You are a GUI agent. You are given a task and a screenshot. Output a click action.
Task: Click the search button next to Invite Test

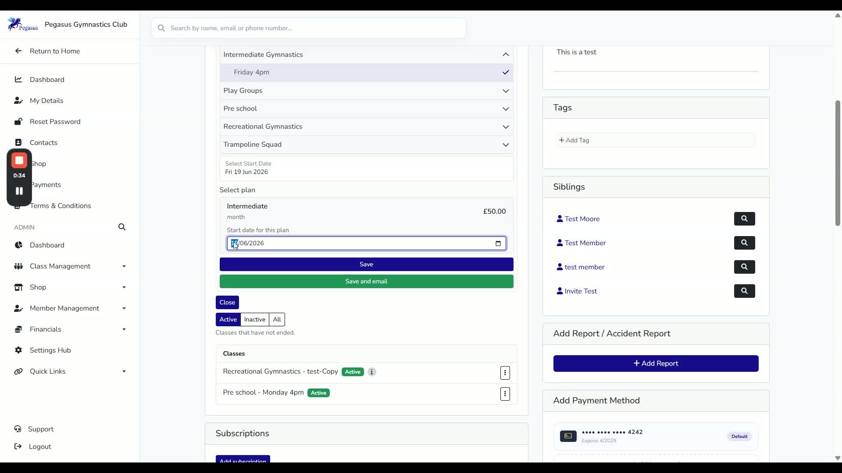pyautogui.click(x=744, y=291)
